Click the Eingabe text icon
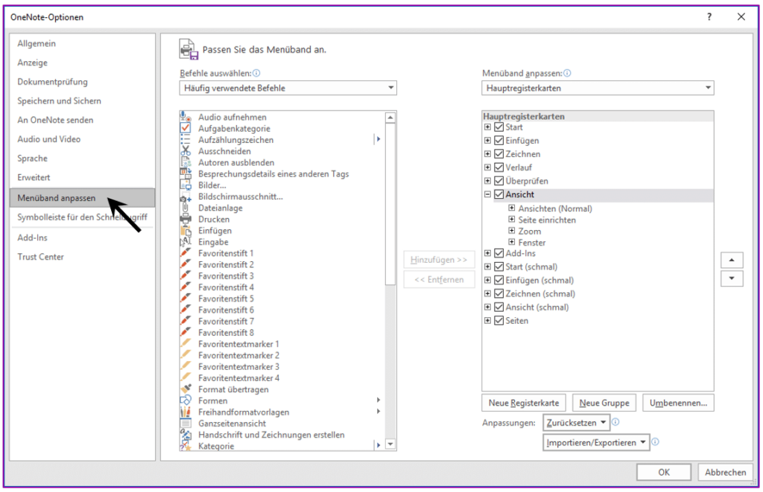 pyautogui.click(x=186, y=242)
